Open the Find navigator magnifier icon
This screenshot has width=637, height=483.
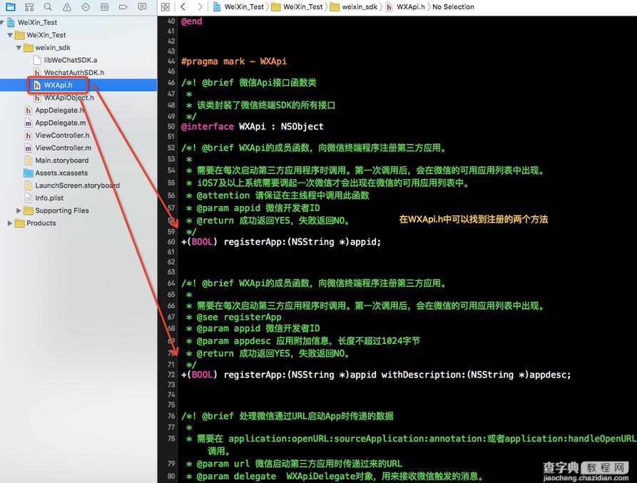pyautogui.click(x=48, y=6)
